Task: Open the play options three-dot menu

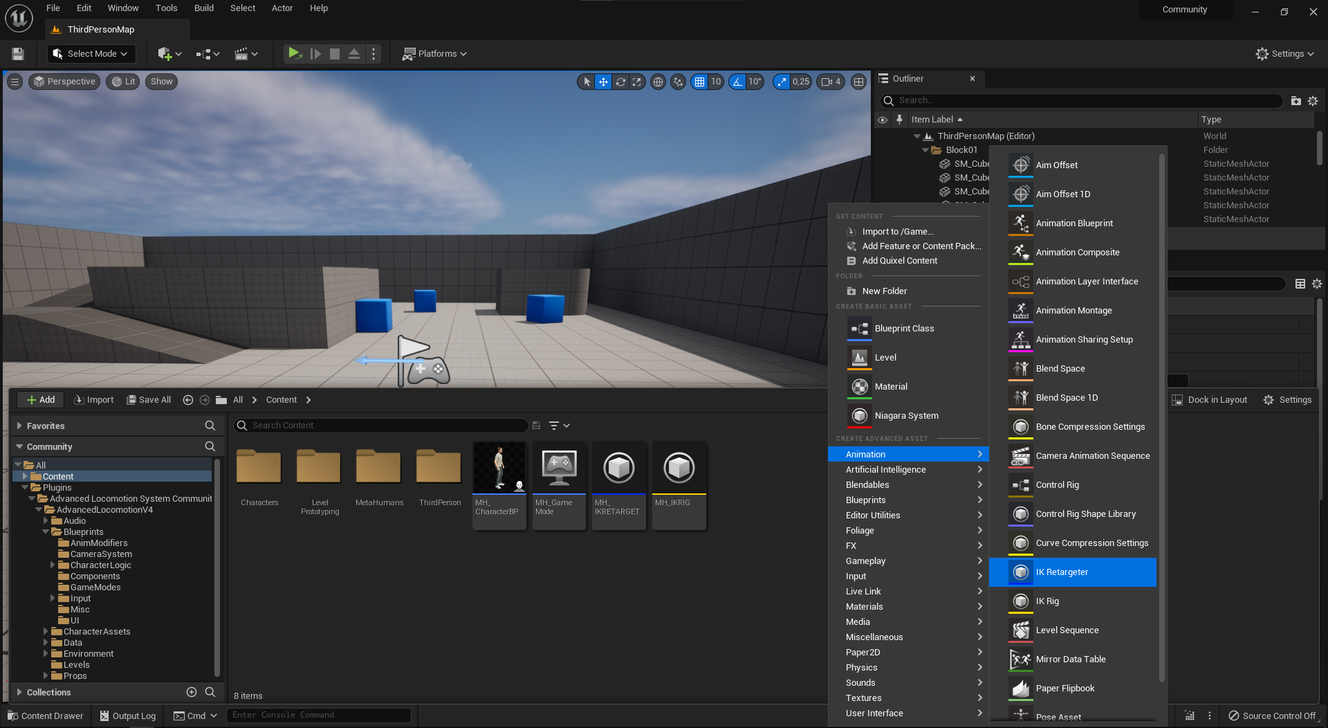Action: (373, 54)
